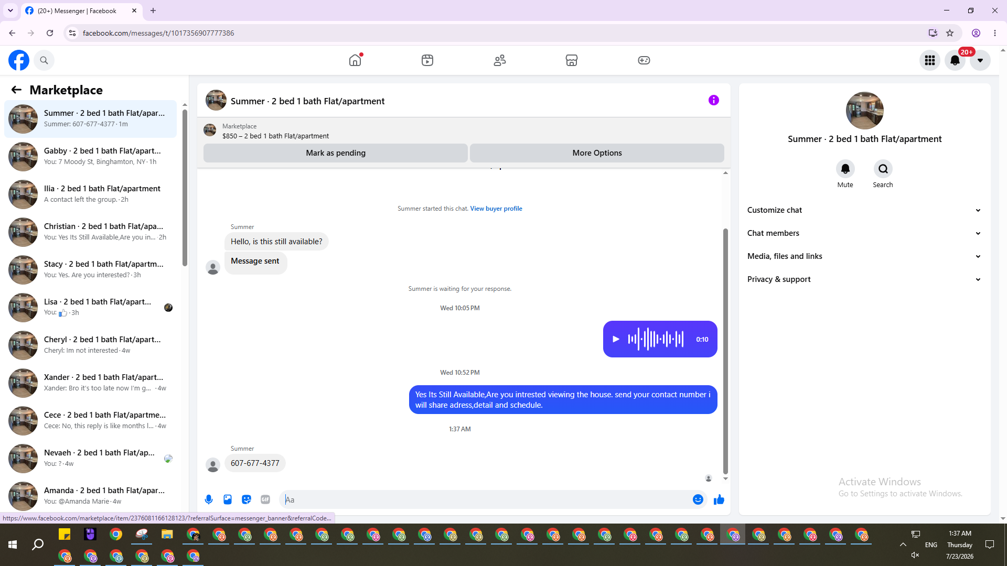Click the address bar URL

tap(158, 33)
